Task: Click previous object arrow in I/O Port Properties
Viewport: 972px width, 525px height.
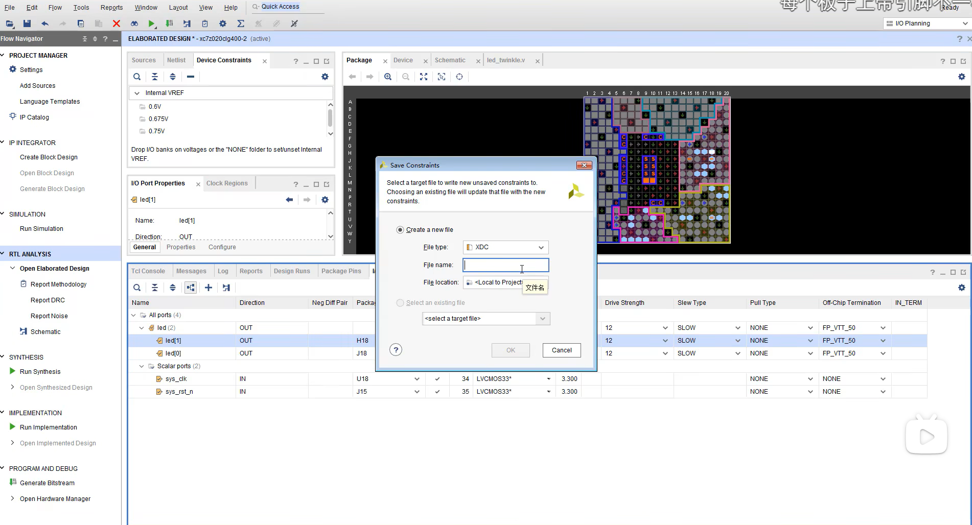Action: click(289, 200)
